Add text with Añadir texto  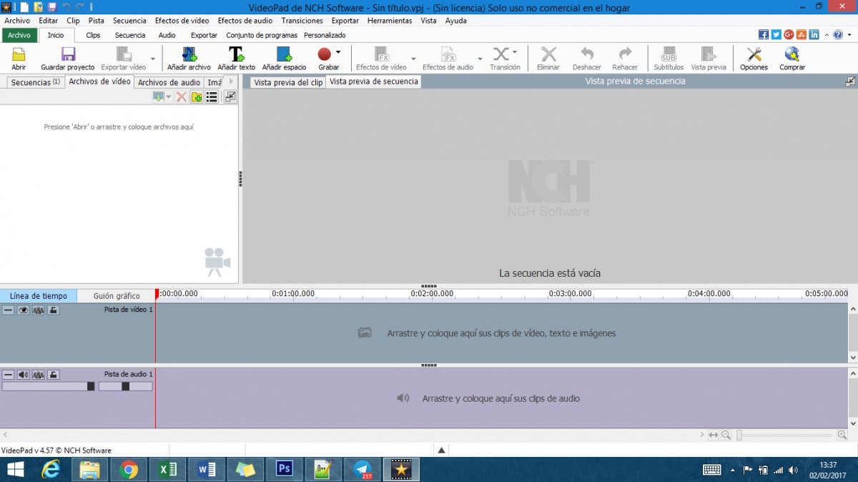click(236, 58)
